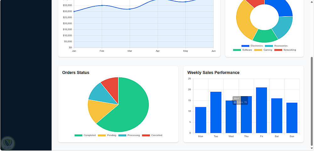The height and width of the screenshot is (151, 314).
Task: Select the Tuesday sales bar
Action: pyautogui.click(x=216, y=112)
